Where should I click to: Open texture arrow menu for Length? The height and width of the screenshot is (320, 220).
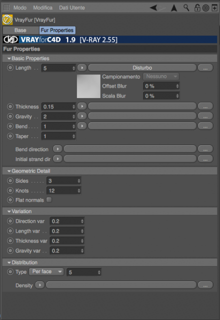(x=82, y=67)
